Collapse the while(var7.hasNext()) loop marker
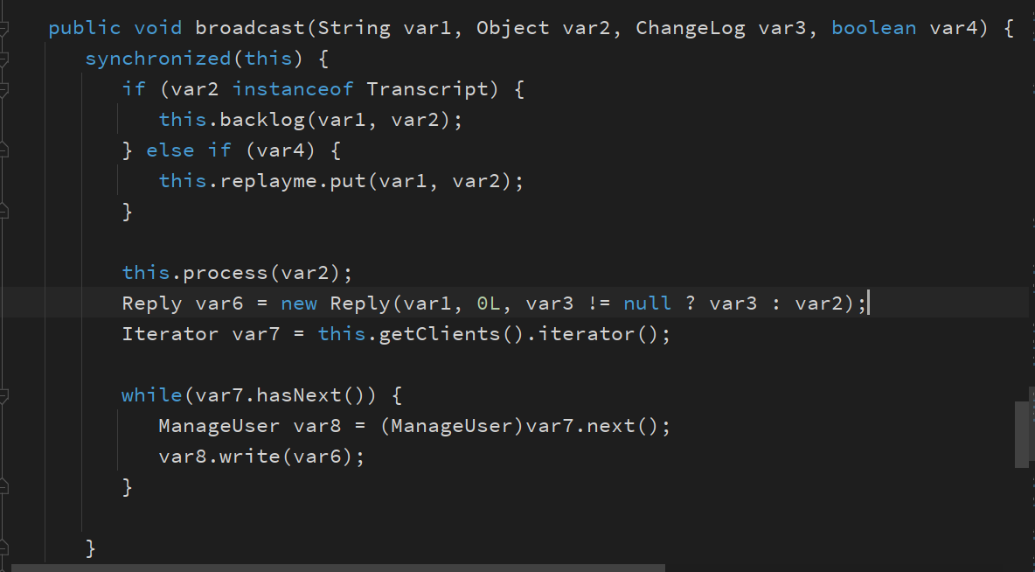The height and width of the screenshot is (572, 1035). [3, 395]
